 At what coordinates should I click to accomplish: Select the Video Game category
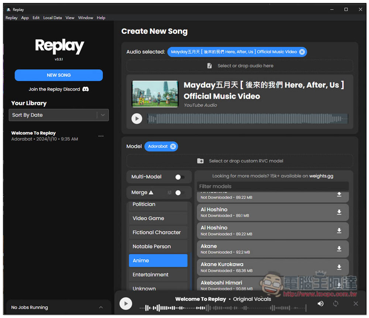158,218
